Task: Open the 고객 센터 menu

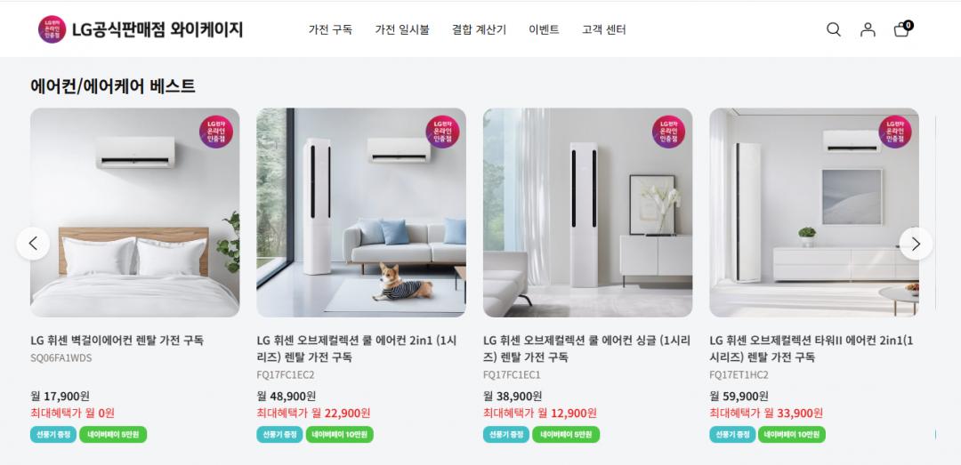Action: coord(603,29)
